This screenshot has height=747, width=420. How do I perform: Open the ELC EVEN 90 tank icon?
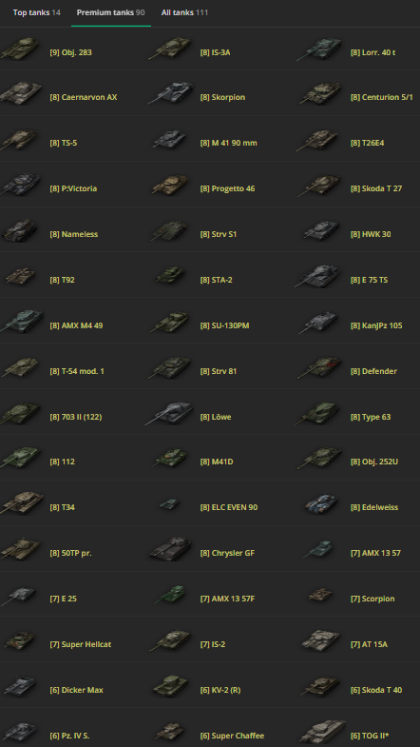coord(170,504)
